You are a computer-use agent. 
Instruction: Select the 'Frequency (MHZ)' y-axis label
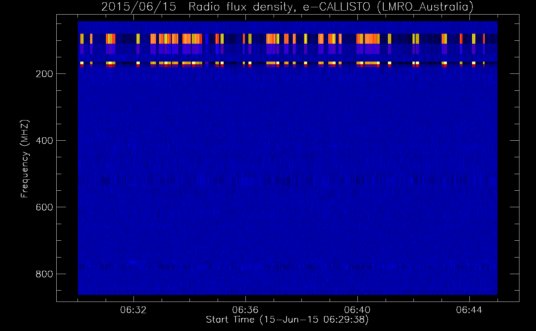pos(25,159)
